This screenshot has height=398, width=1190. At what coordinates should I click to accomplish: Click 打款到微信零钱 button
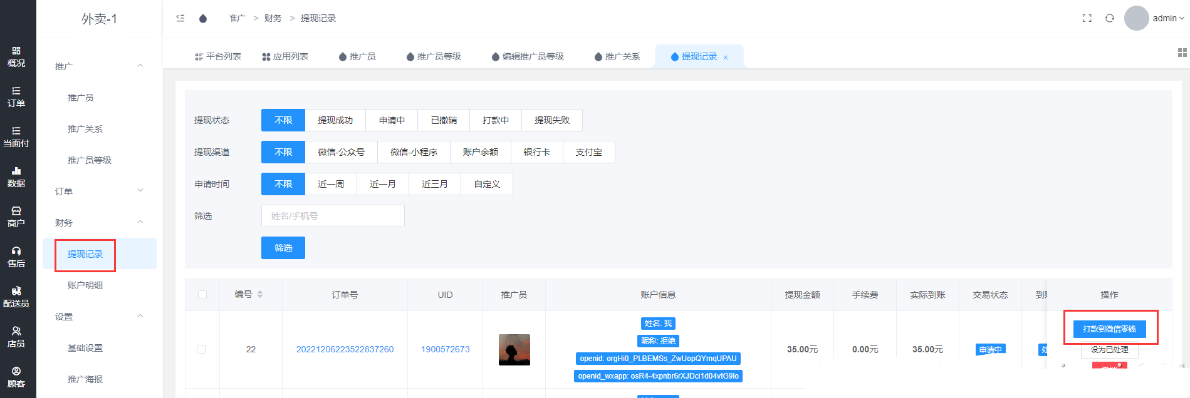coord(1109,329)
